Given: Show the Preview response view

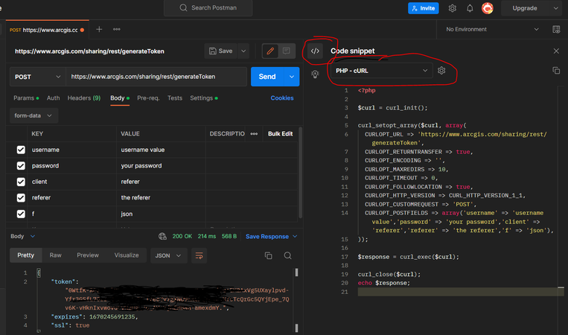Looking at the screenshot, I should (x=88, y=255).
